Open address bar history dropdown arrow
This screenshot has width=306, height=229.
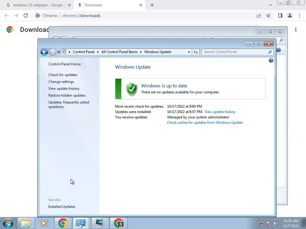pyautogui.click(x=189, y=52)
